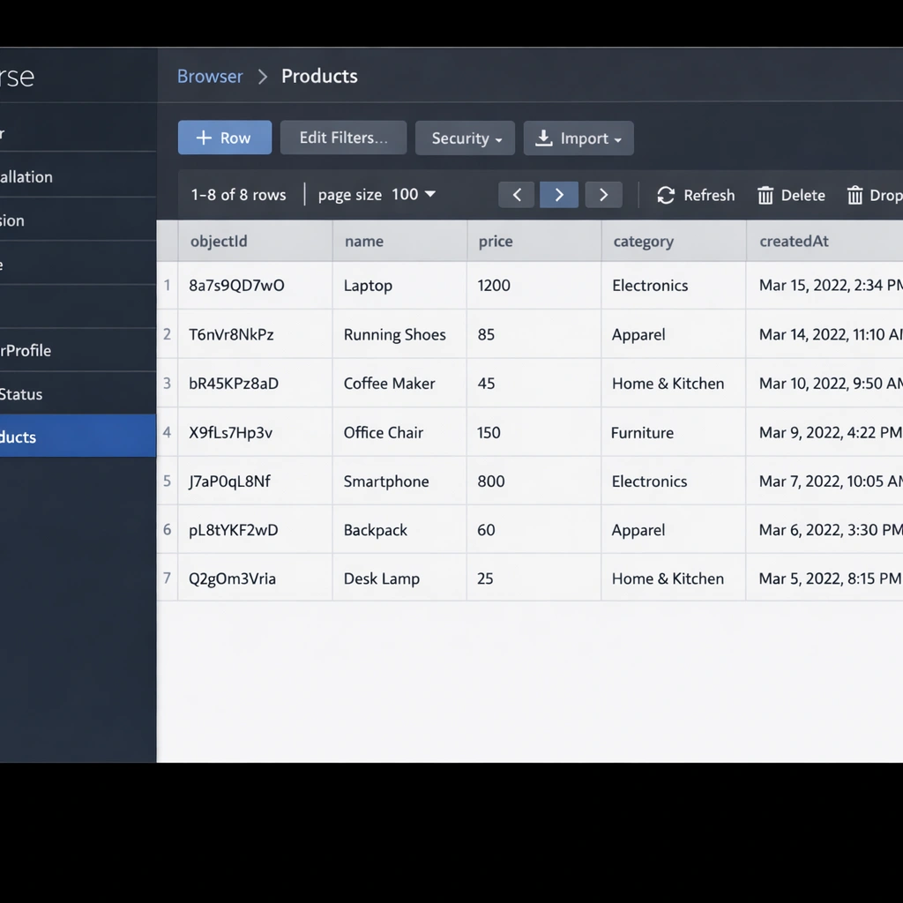Click the highlighted blue next-page arrow
903x903 pixels.
point(559,195)
